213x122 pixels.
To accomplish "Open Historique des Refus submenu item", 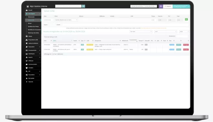I will coord(34,33).
